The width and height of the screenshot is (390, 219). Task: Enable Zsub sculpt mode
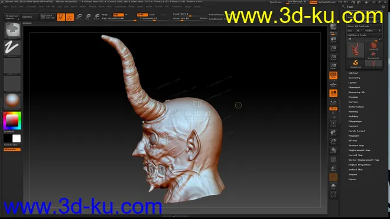coord(152,15)
